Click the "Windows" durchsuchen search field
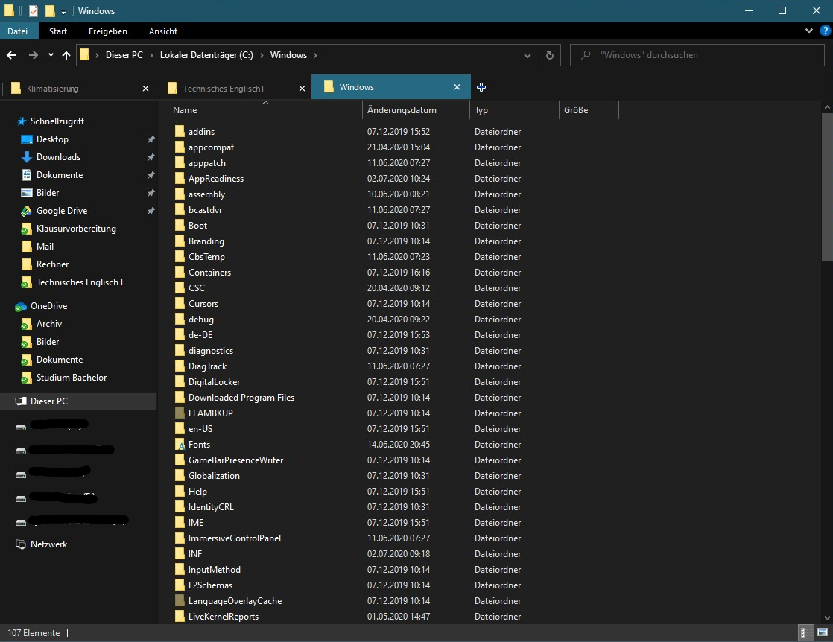Image resolution: width=833 pixels, height=642 pixels. click(697, 55)
